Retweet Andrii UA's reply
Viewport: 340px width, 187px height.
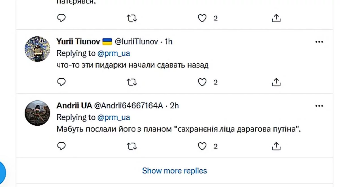[x=131, y=146]
